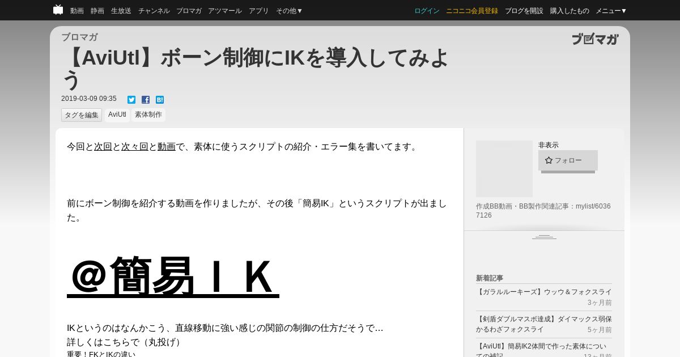Click the ブロマガ label above the title
Viewport: 680px width, 357px height.
(79, 37)
